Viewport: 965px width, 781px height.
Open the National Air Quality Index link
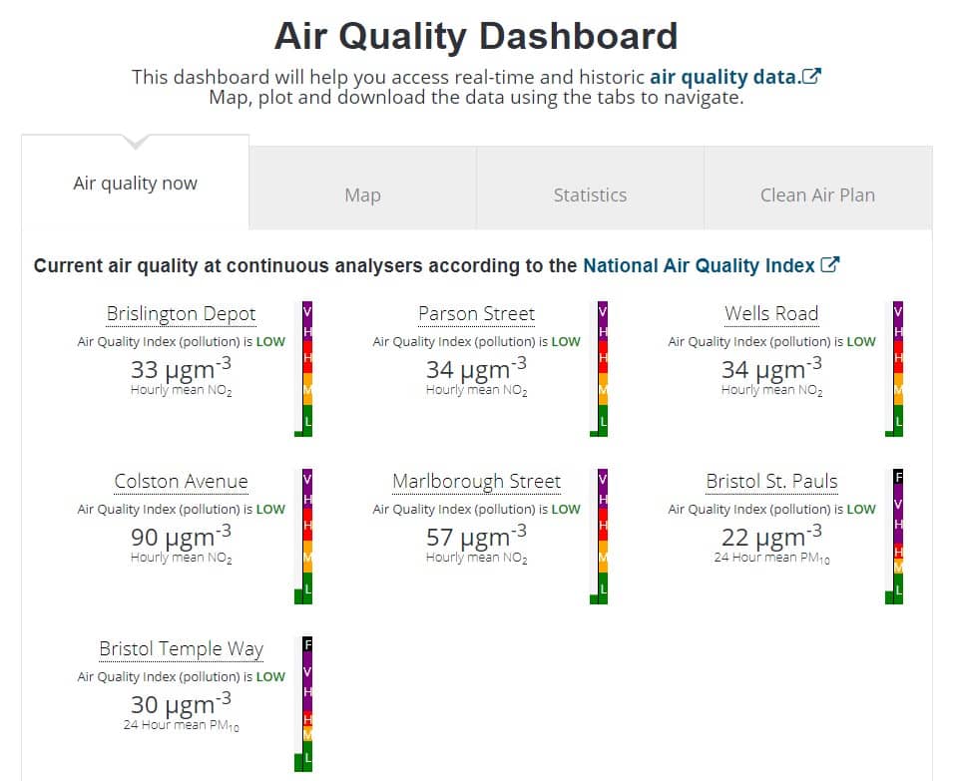[699, 265]
